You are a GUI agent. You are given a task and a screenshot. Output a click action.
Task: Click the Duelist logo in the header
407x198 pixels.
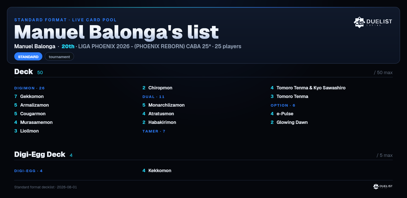pyautogui.click(x=373, y=22)
